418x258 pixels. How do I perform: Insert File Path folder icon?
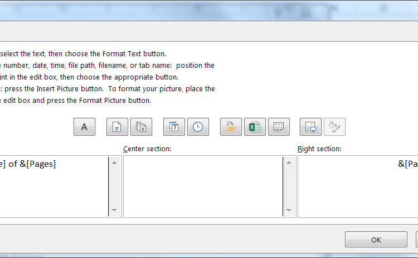click(x=231, y=127)
